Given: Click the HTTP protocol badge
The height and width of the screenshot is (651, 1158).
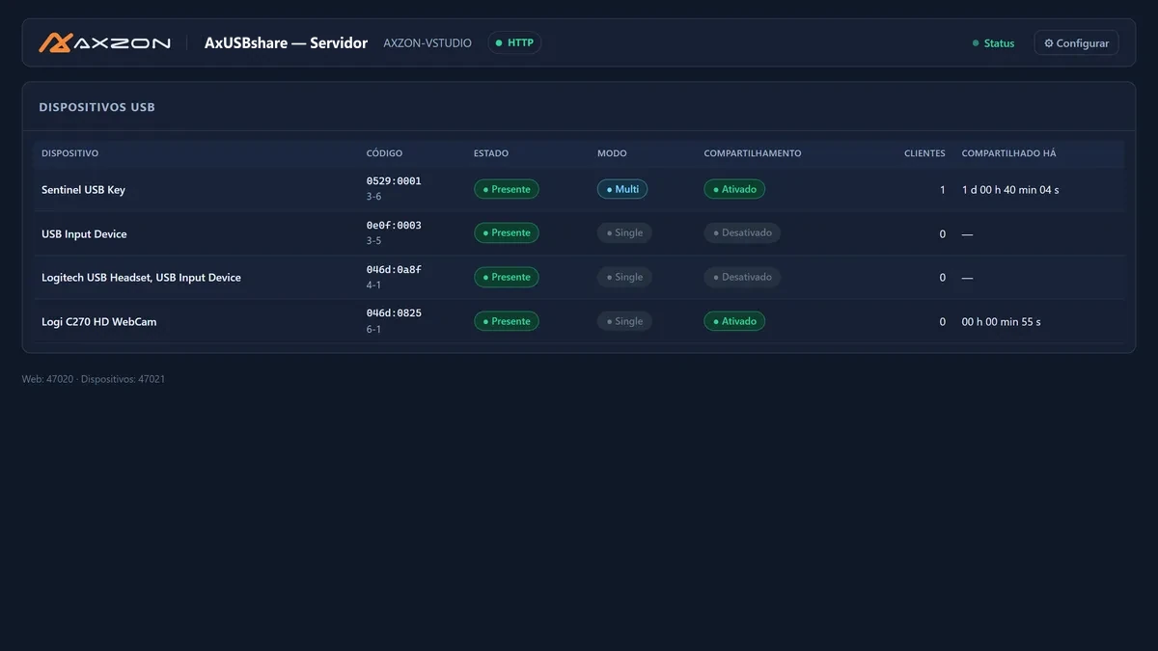Looking at the screenshot, I should click(x=514, y=42).
